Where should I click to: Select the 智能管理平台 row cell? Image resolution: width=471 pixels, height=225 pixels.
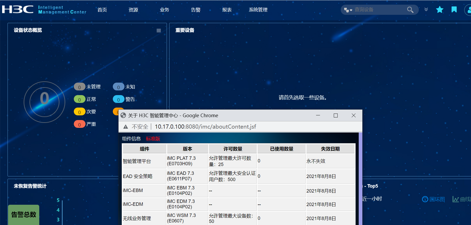tap(145, 161)
